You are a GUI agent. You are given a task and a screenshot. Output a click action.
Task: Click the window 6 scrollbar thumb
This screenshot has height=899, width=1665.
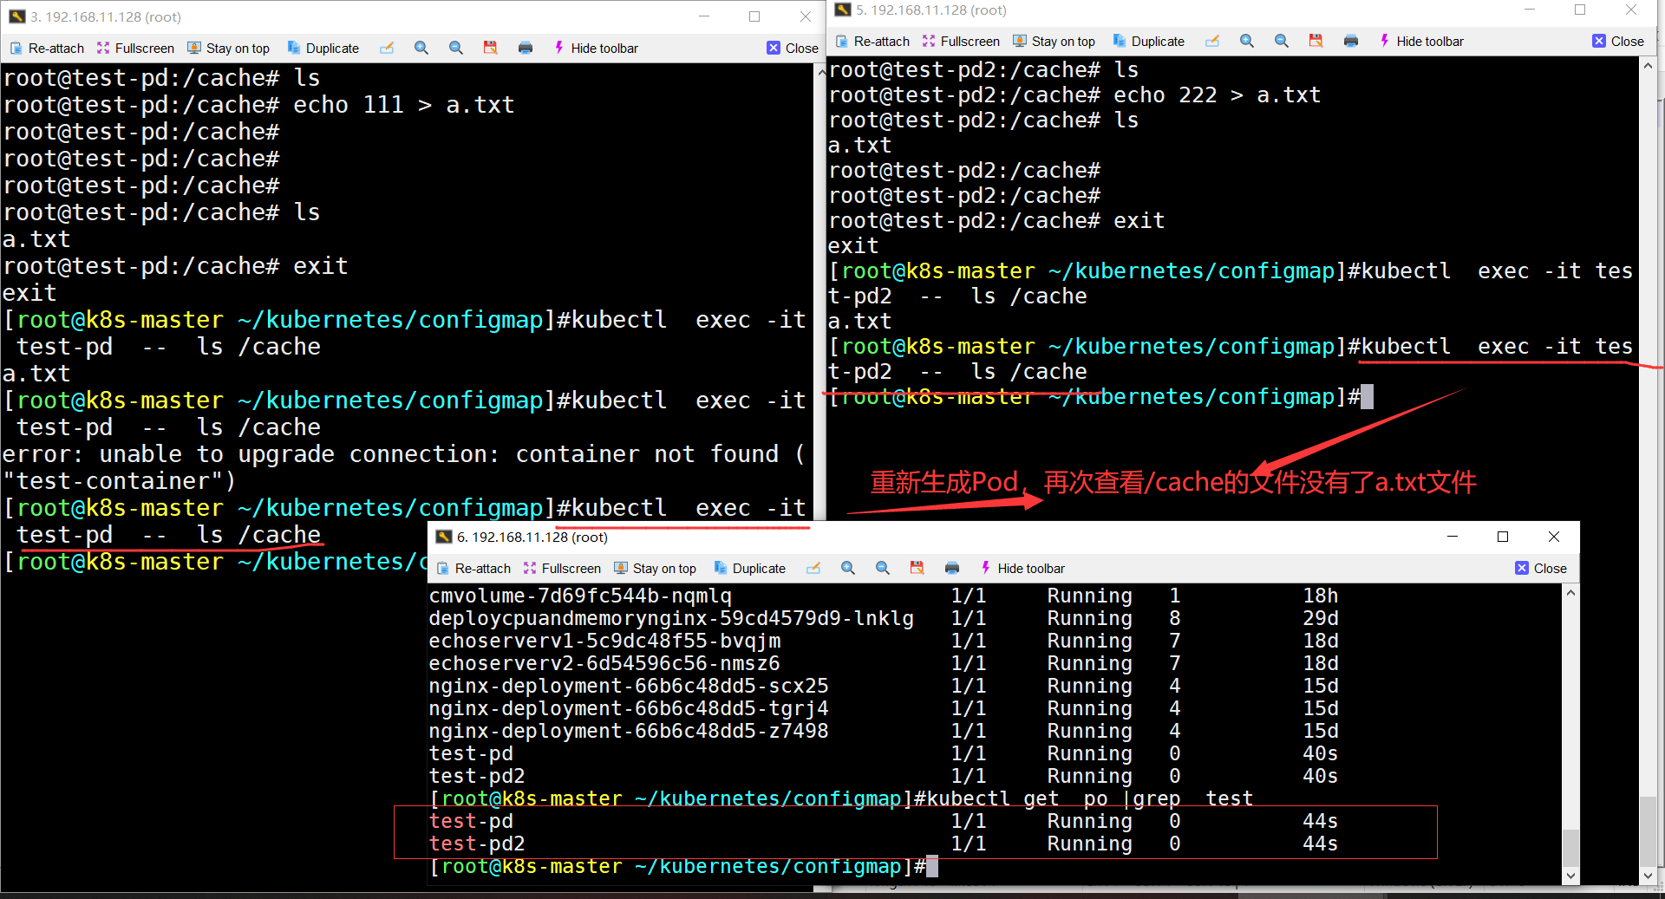click(1570, 847)
